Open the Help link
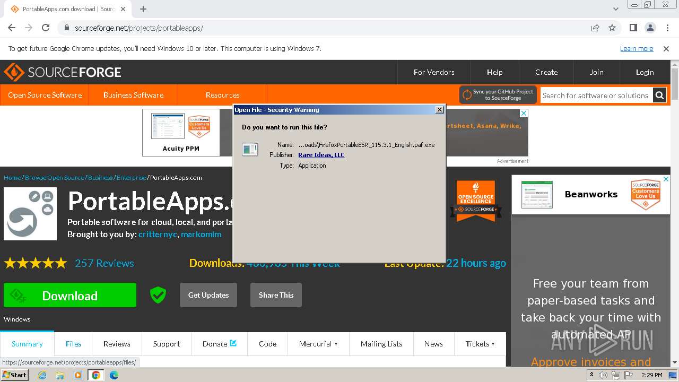679x382 pixels. pos(495,72)
